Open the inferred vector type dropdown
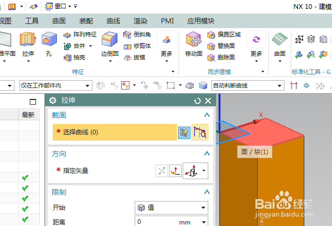332x226 pixels. (x=204, y=171)
